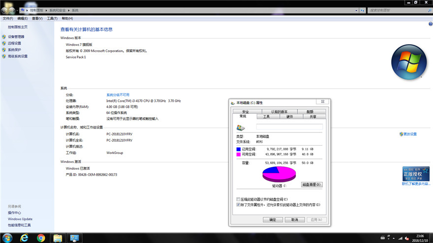Click shield icon beside Device Manager
This screenshot has height=243, width=433.
[x=4, y=37]
